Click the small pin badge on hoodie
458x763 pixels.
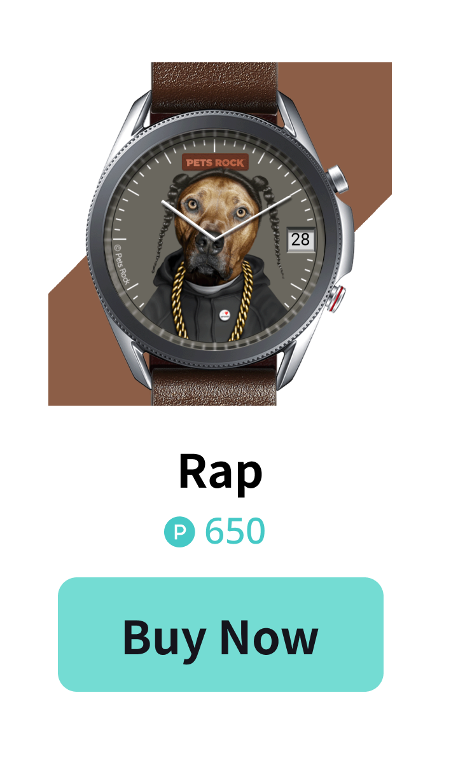(x=225, y=314)
